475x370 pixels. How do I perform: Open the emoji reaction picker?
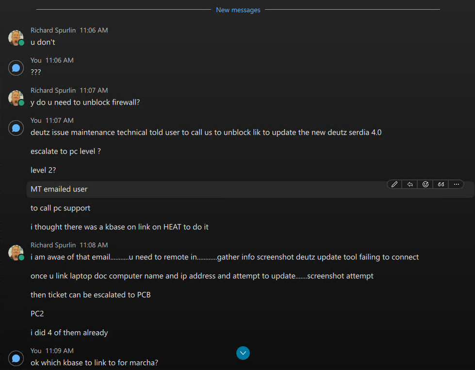point(426,184)
